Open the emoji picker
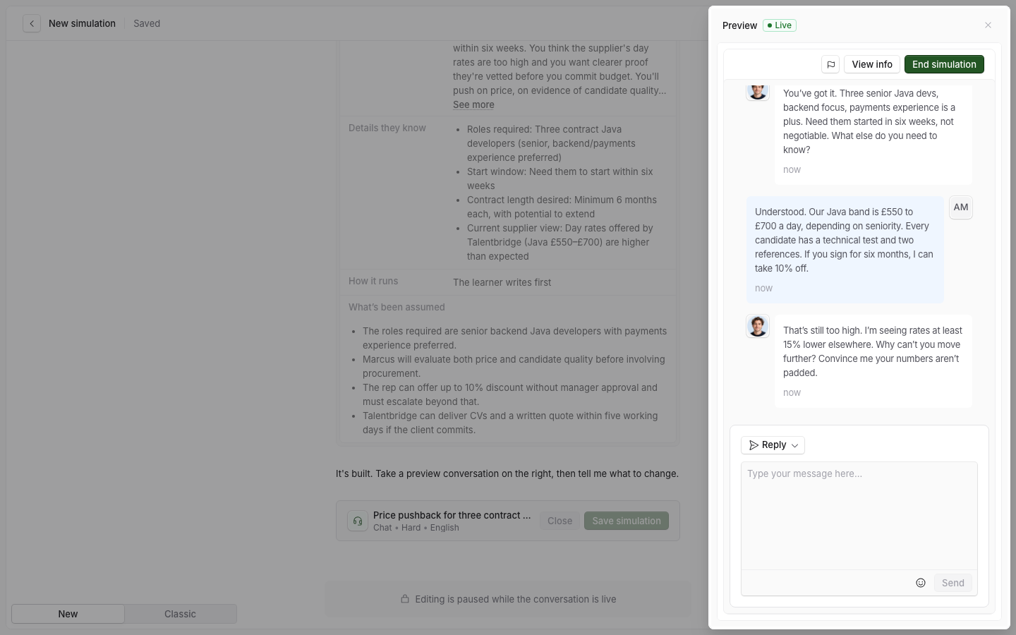1016x635 pixels. click(921, 583)
